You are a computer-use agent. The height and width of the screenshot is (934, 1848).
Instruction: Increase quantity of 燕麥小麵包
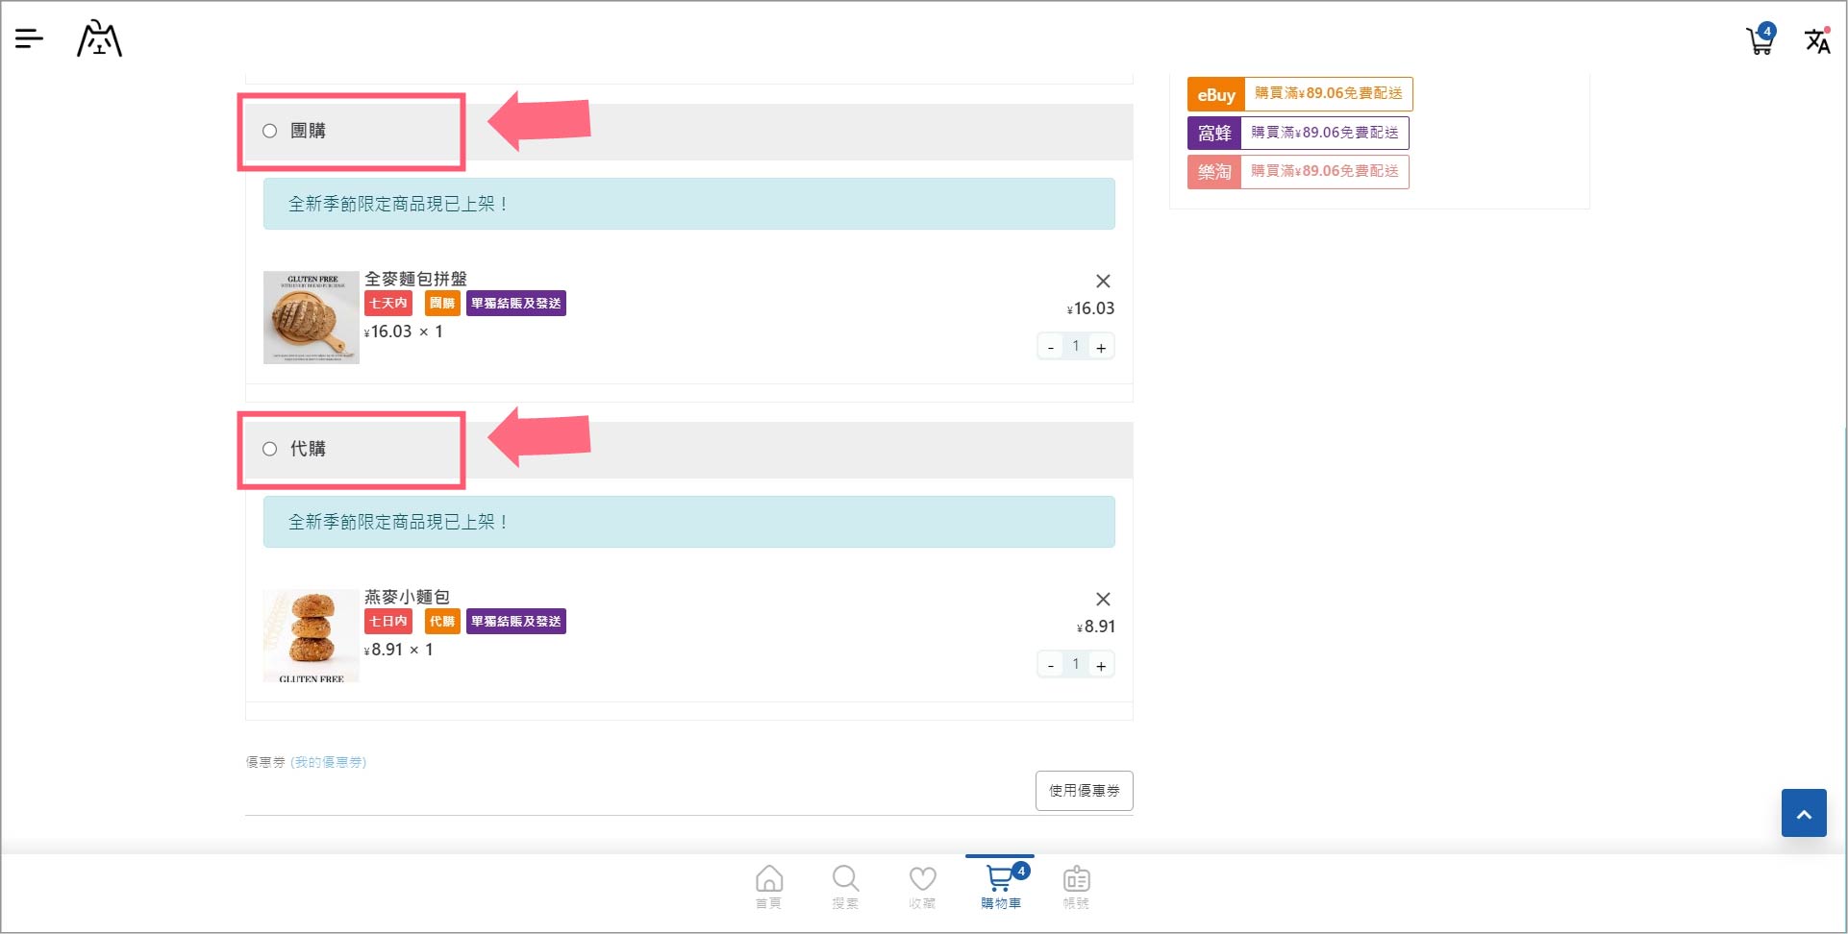[1101, 665]
